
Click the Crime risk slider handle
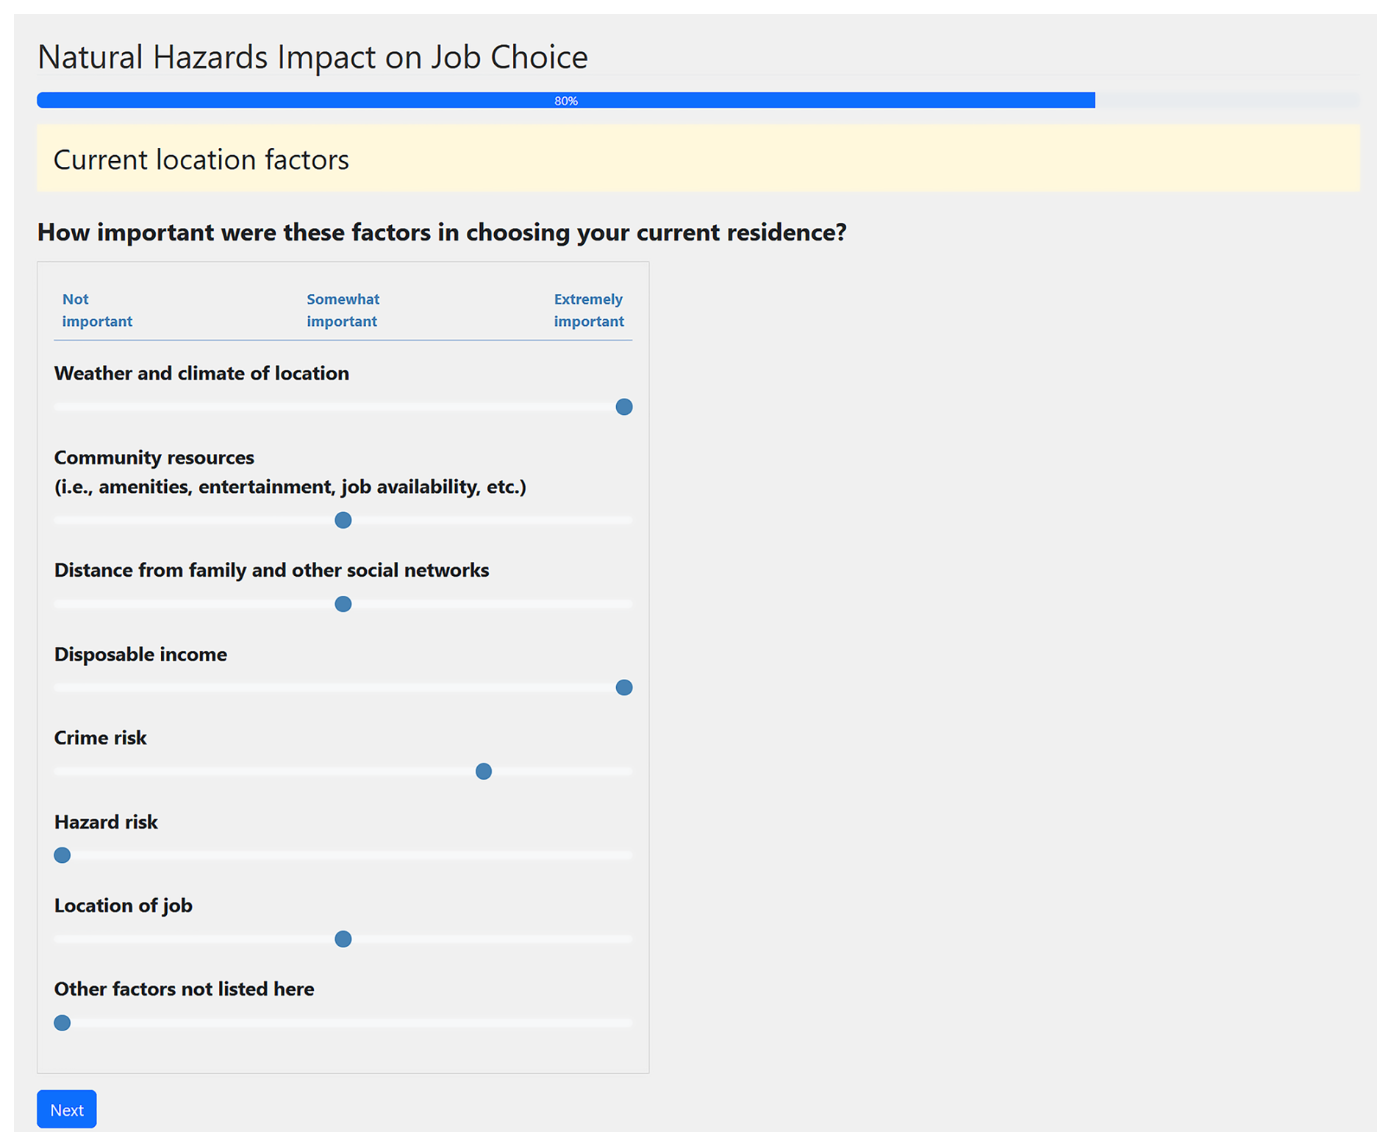click(483, 772)
